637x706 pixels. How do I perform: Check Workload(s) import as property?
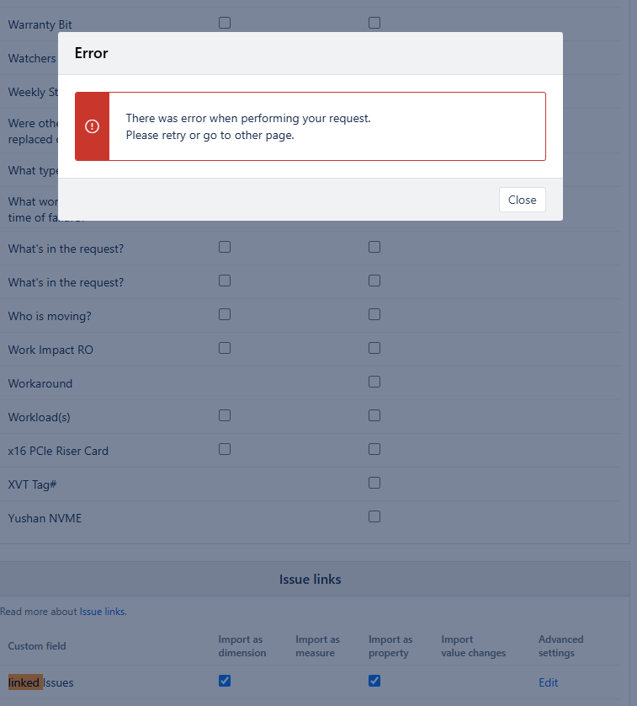374,415
